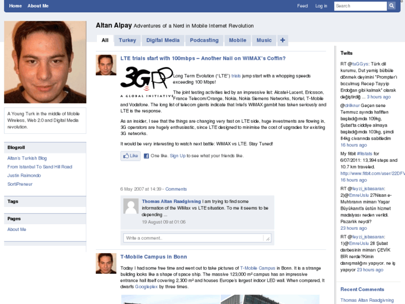Image resolution: width=405 pixels, height=304 pixels.
Task: Click the Blogroll section heading
Action: click(x=16, y=147)
